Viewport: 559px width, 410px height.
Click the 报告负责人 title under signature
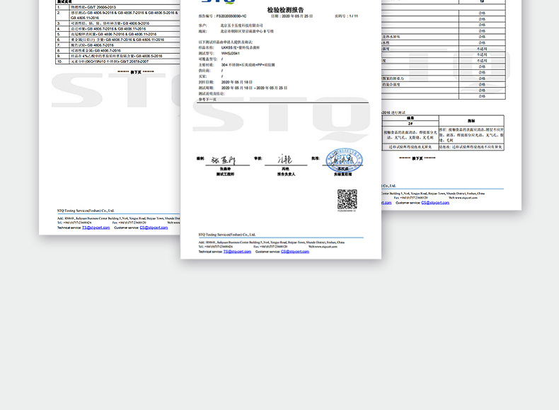pos(286,174)
